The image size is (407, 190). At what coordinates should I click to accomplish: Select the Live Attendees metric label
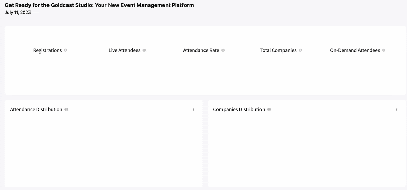(124, 50)
